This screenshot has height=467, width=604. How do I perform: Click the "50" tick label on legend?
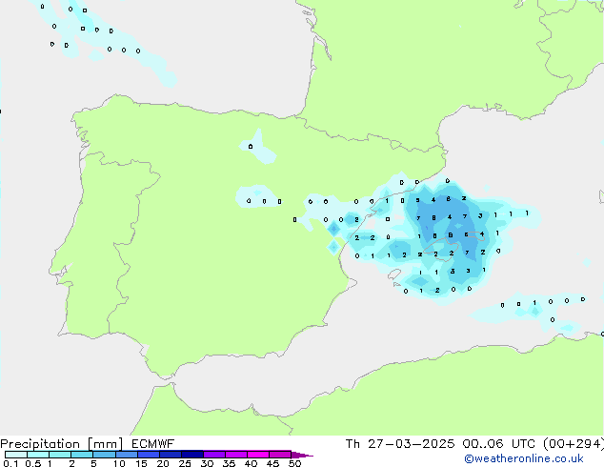(x=294, y=464)
